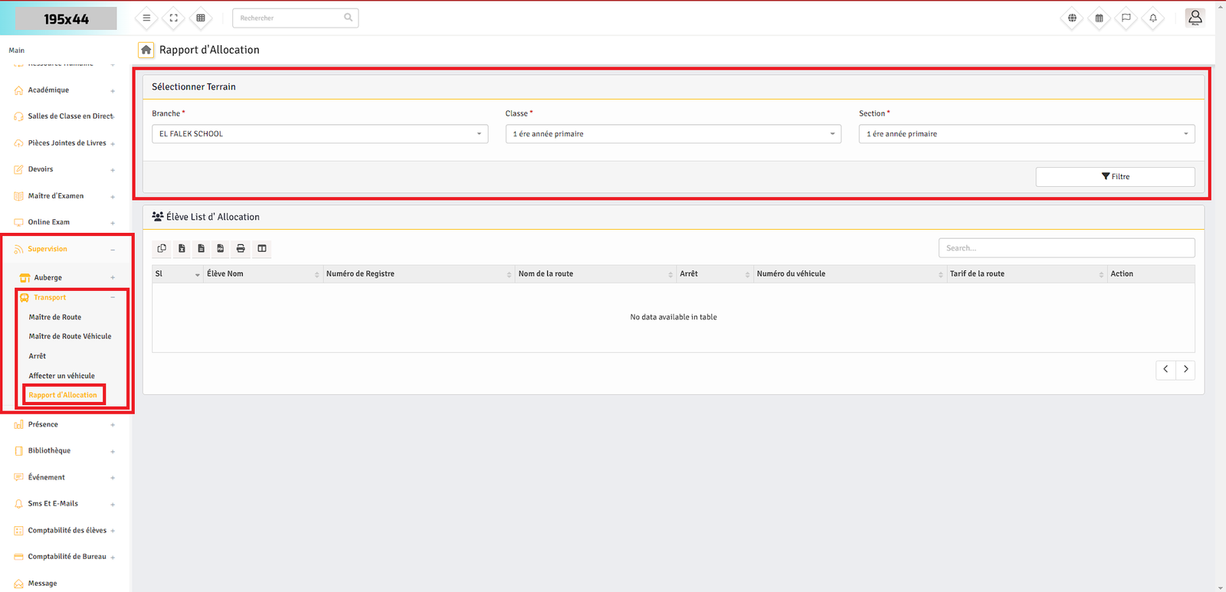Viewport: 1226px width, 592px height.
Task: Export table to Excel file icon
Action: tap(182, 248)
